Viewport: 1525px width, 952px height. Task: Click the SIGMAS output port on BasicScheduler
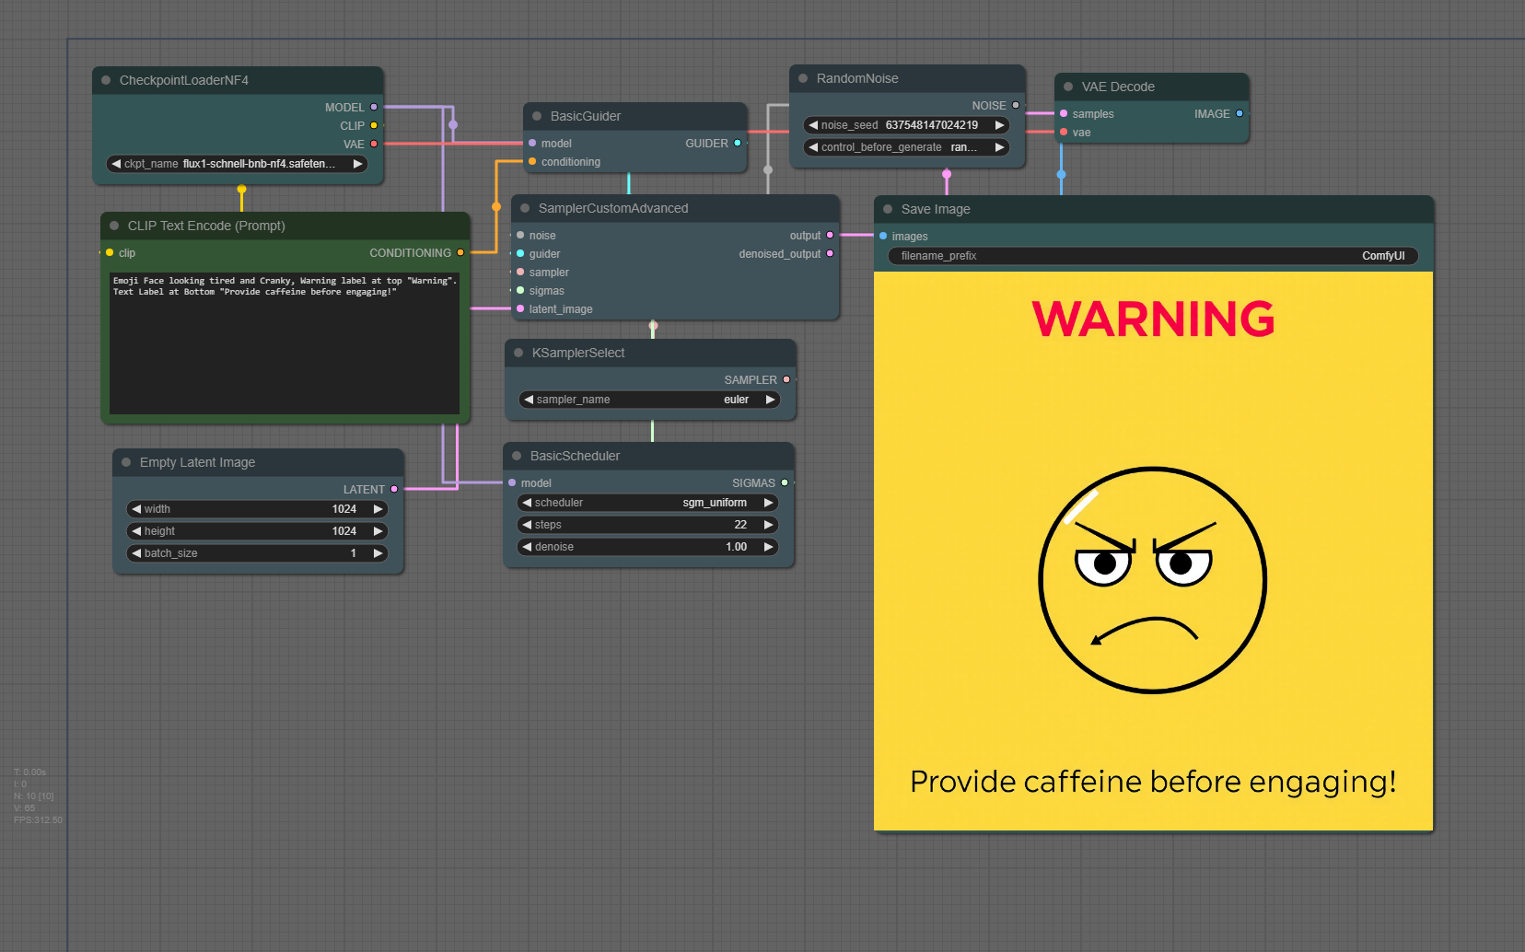[x=785, y=482]
